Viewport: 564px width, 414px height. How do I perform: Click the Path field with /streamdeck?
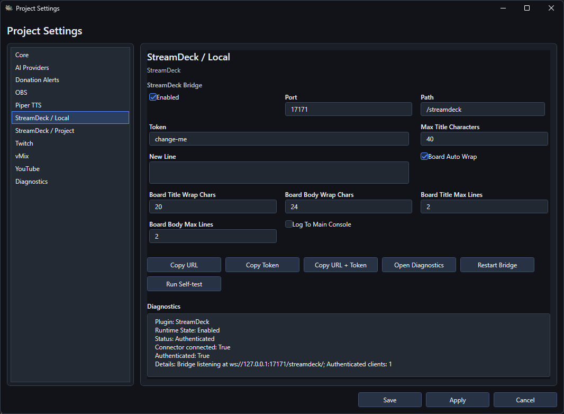pyautogui.click(x=483, y=109)
